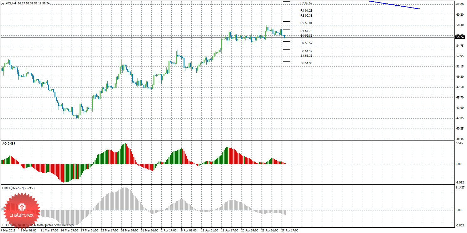The height and width of the screenshot is (233, 467).
Task: Select 38.45 on the price axis
Action: coord(460,139)
